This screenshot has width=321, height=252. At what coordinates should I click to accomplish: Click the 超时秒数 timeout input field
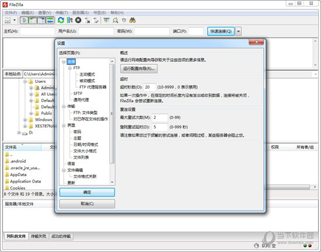pyautogui.click(x=149, y=87)
